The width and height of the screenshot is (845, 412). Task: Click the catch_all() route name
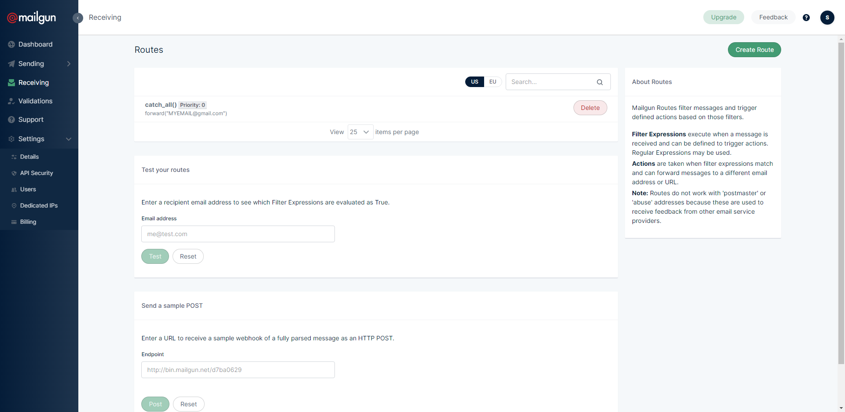point(161,105)
